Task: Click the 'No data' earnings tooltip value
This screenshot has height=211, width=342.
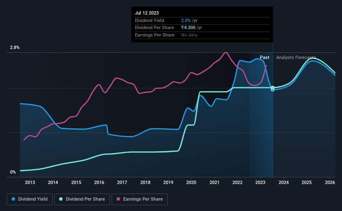Action: (189, 35)
